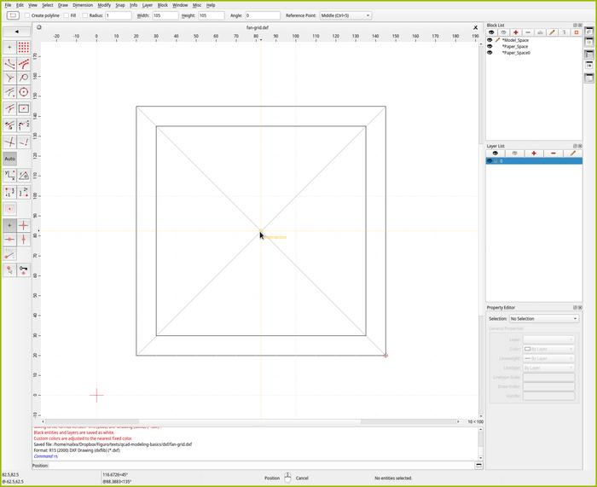Switch to the fan-grid.dxf document tab
This screenshot has height=487, width=597.
tap(258, 27)
